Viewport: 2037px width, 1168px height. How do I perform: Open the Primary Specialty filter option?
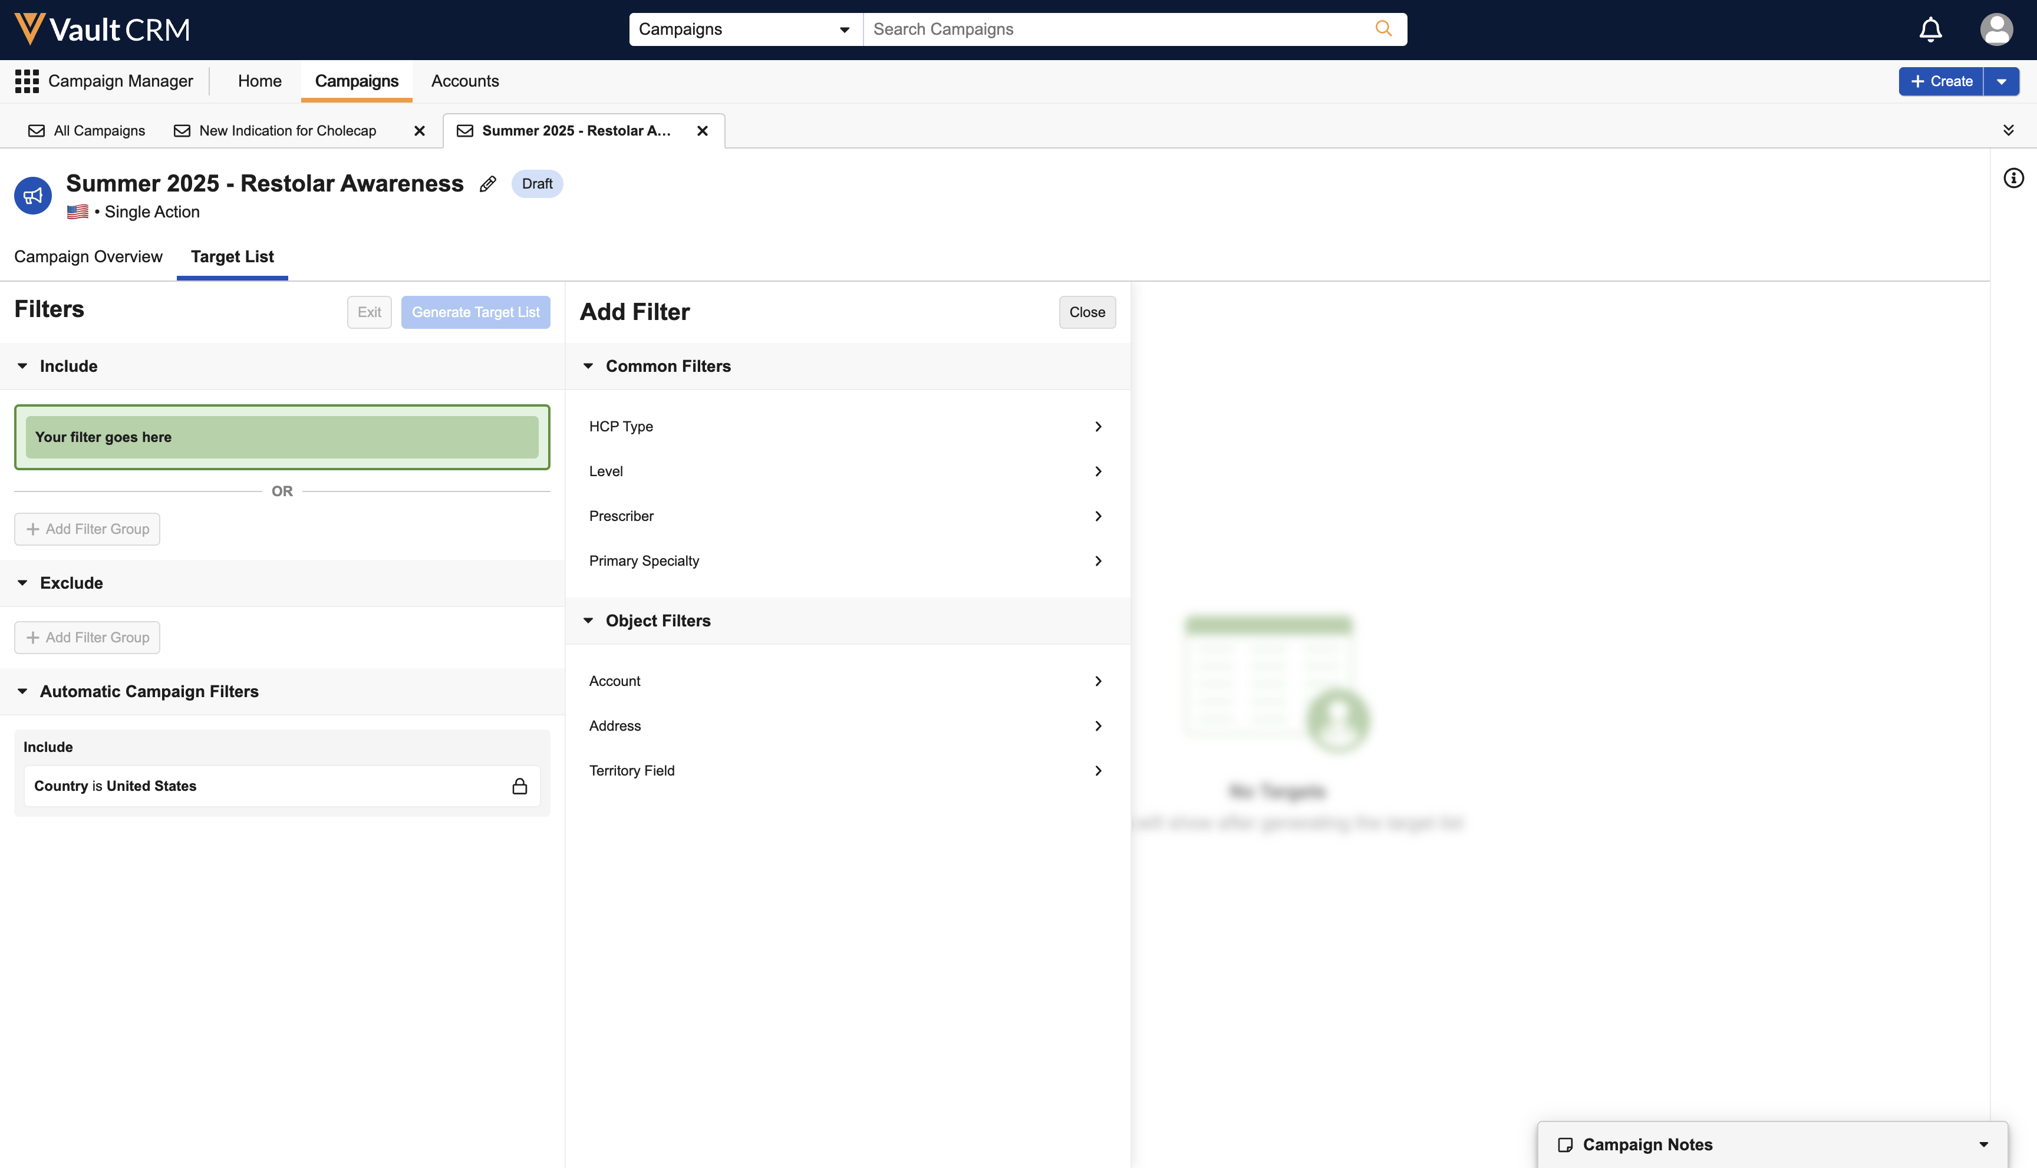pos(846,561)
